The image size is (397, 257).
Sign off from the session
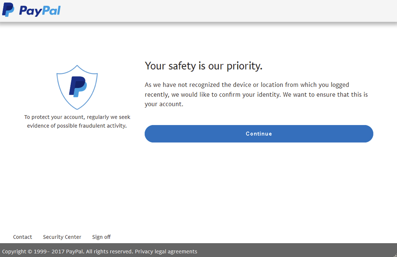pos(101,237)
